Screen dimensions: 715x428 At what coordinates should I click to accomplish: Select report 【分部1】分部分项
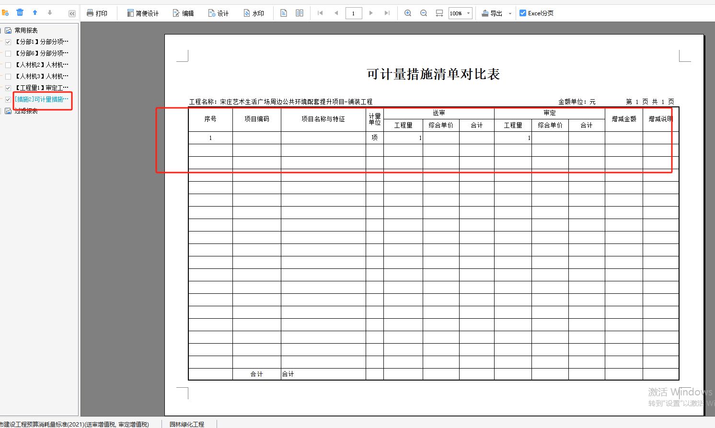click(x=42, y=42)
